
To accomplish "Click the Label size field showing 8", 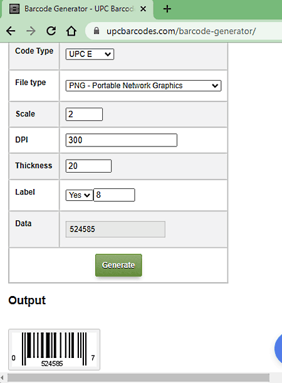I will point(114,195).
